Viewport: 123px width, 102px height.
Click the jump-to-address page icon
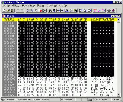point(89,10)
